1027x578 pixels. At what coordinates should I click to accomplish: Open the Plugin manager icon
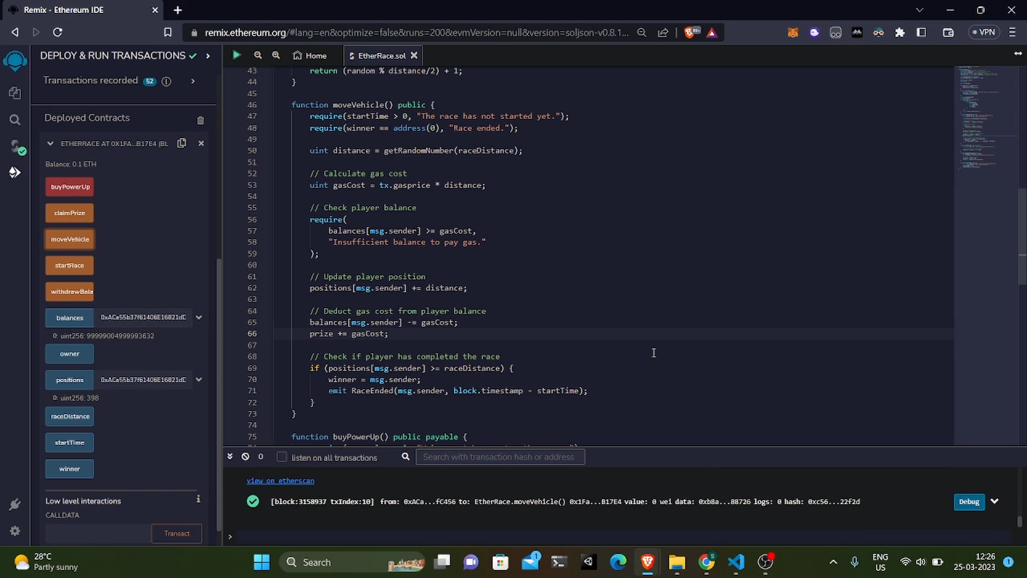(x=15, y=504)
